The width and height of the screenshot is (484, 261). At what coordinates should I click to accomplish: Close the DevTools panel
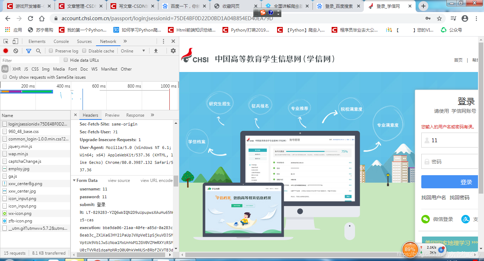point(173,41)
